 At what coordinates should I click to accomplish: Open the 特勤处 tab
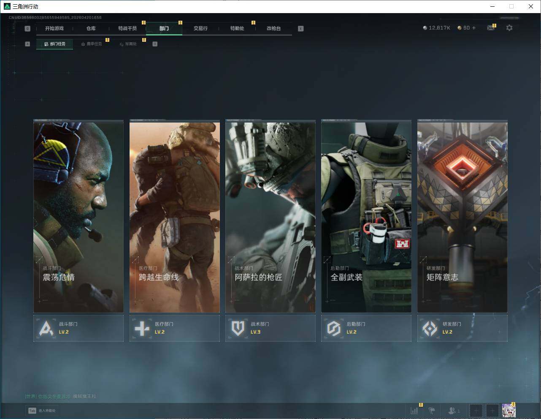[237, 28]
